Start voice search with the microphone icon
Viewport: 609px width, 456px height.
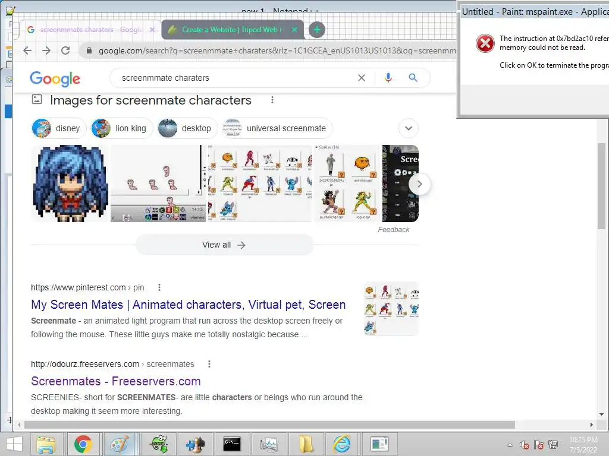[388, 78]
